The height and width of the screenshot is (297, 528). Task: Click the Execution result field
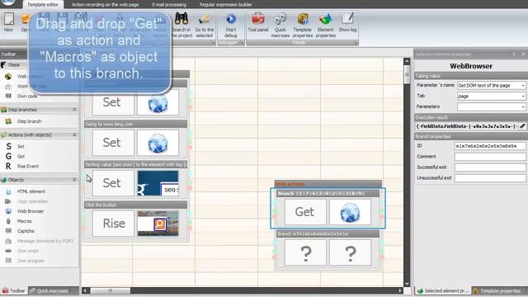[x=467, y=126]
